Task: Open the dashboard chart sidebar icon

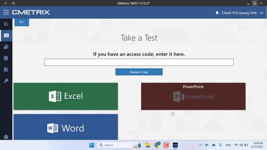Action: pyautogui.click(x=6, y=24)
